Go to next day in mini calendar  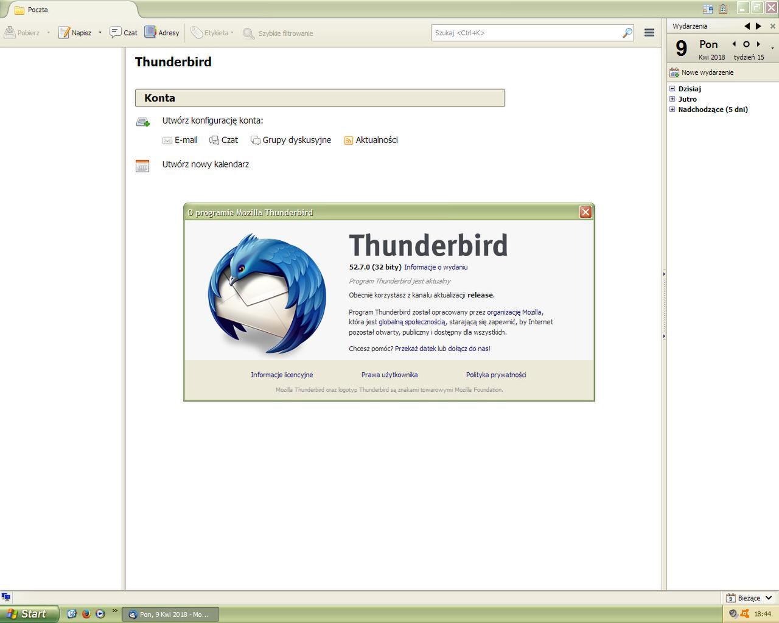pos(758,44)
